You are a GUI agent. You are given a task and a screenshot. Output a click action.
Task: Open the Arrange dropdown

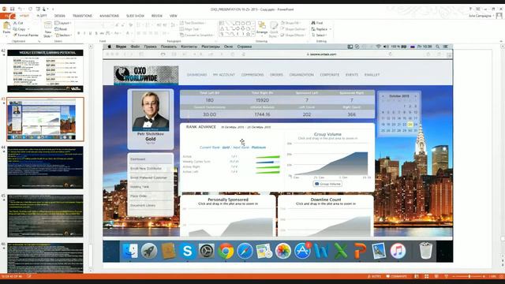click(x=262, y=28)
